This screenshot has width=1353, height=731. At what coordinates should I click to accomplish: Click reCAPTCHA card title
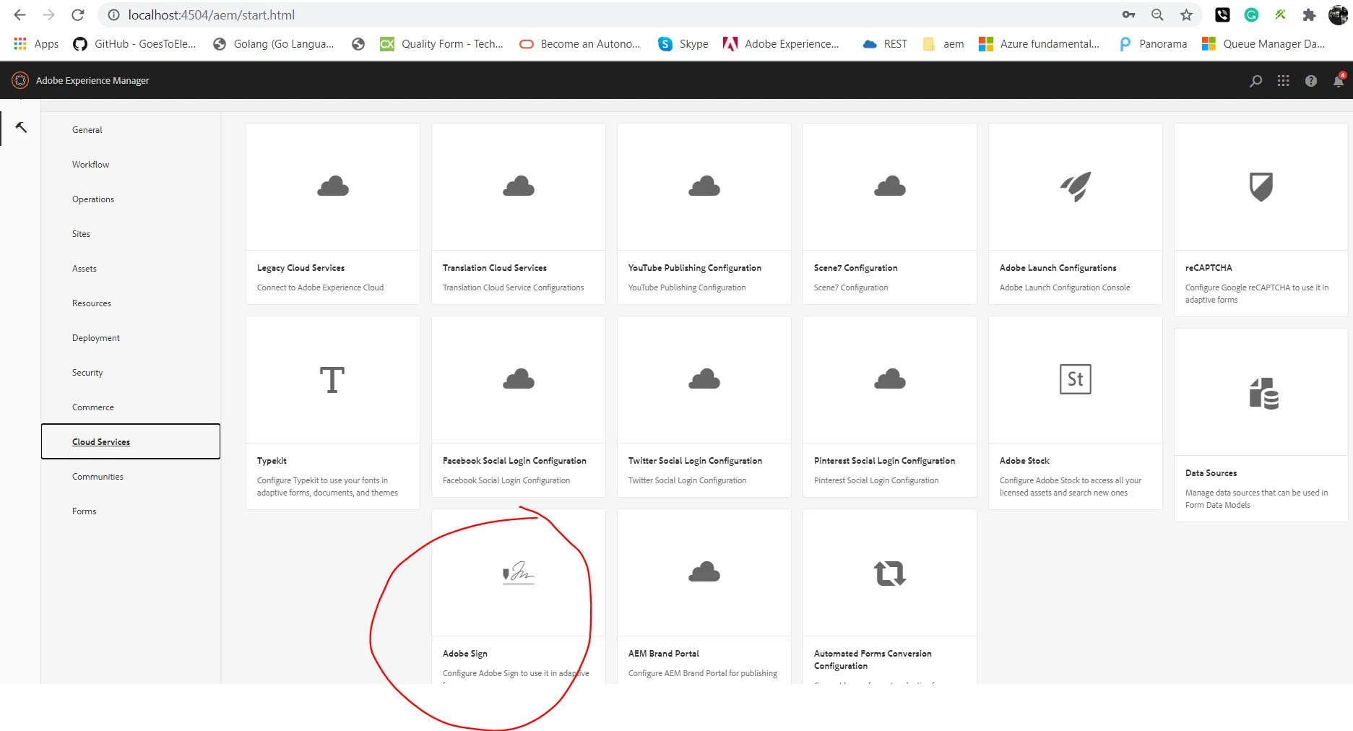coord(1209,268)
